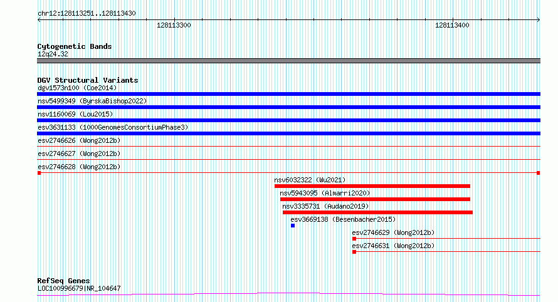
Task: Click the red bar under nsv6032322
Action: [x=372, y=186]
